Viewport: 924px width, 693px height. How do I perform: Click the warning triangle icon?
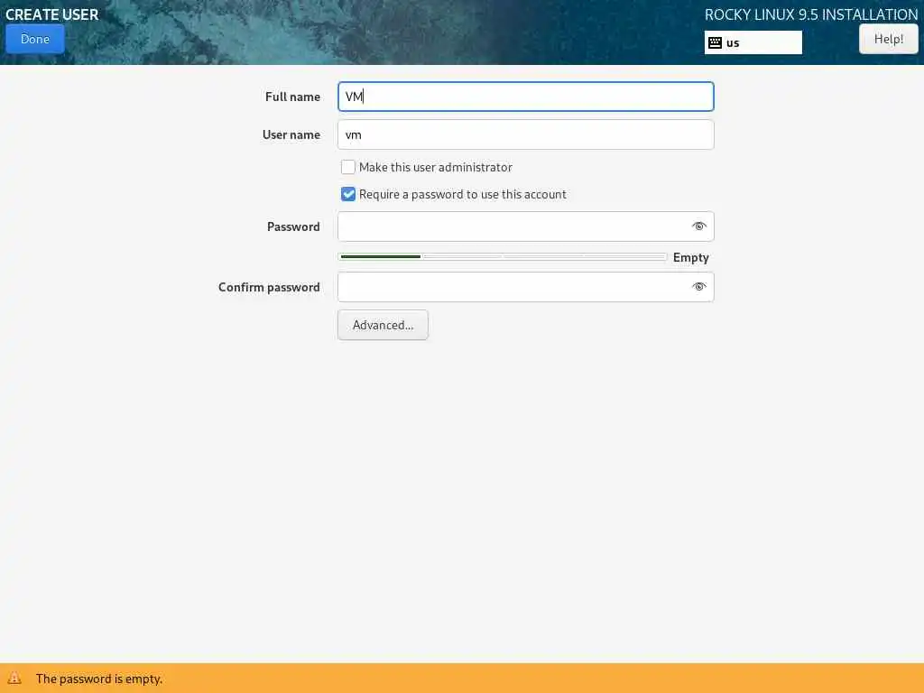click(x=14, y=679)
